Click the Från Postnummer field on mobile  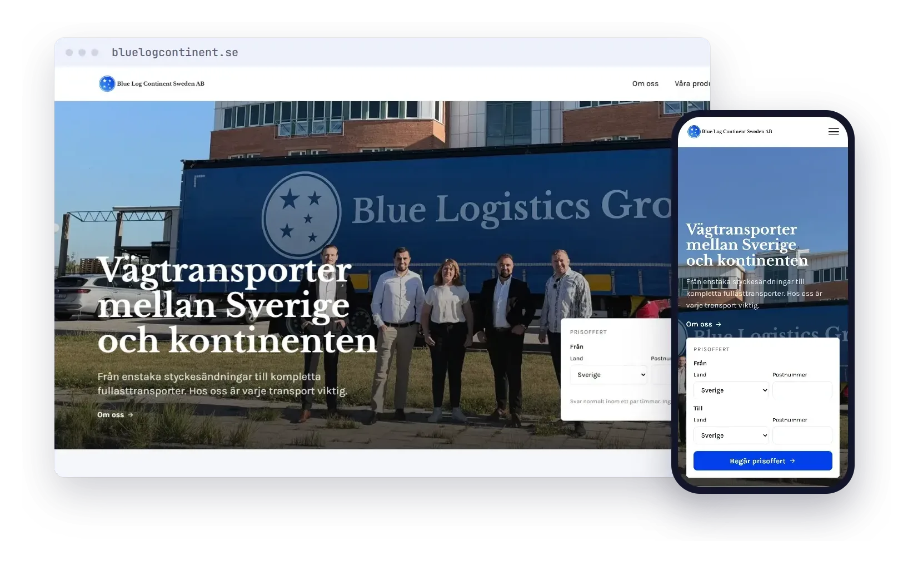(x=802, y=390)
